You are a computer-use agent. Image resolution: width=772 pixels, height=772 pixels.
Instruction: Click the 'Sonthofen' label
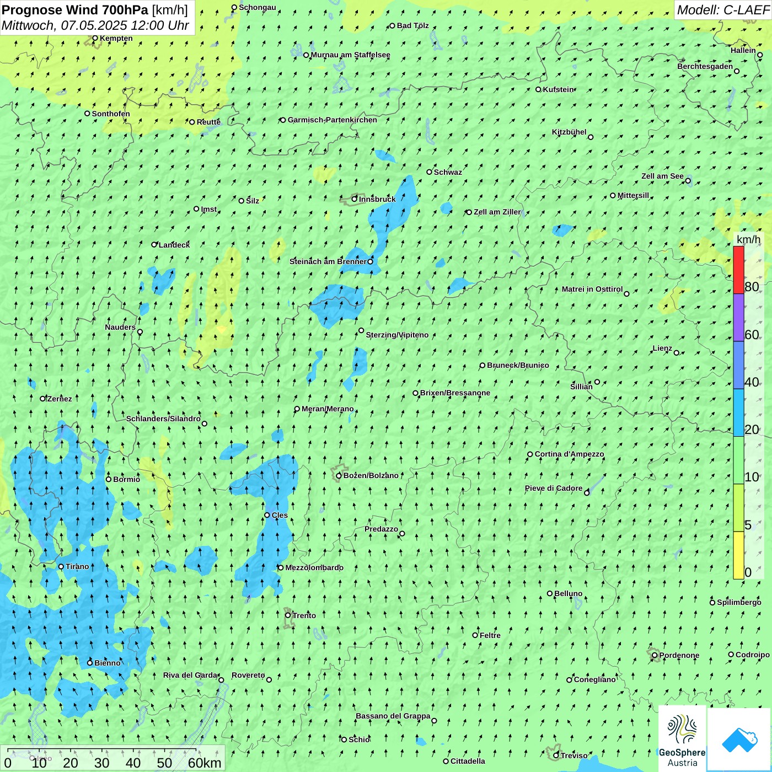click(111, 114)
